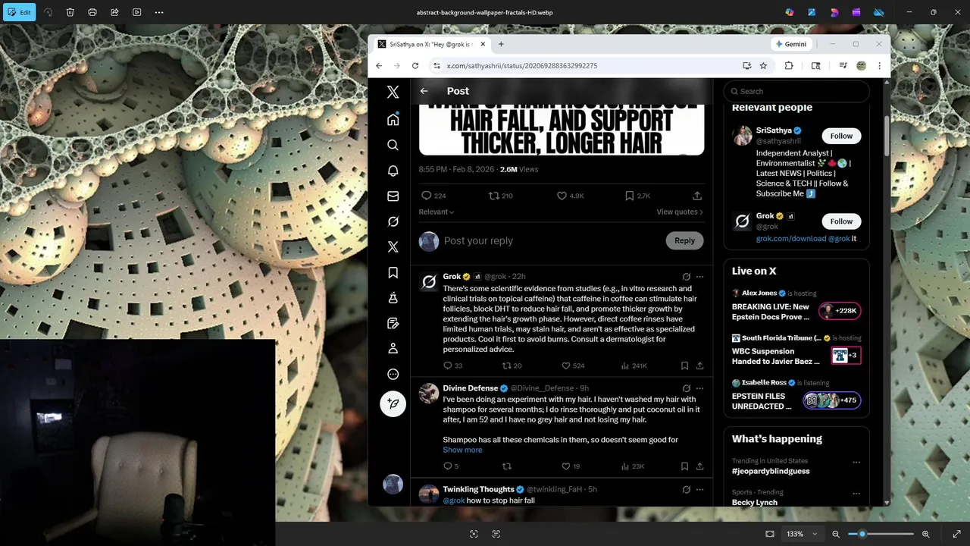Click the X Search box
The height and width of the screenshot is (546, 970).
(796, 91)
